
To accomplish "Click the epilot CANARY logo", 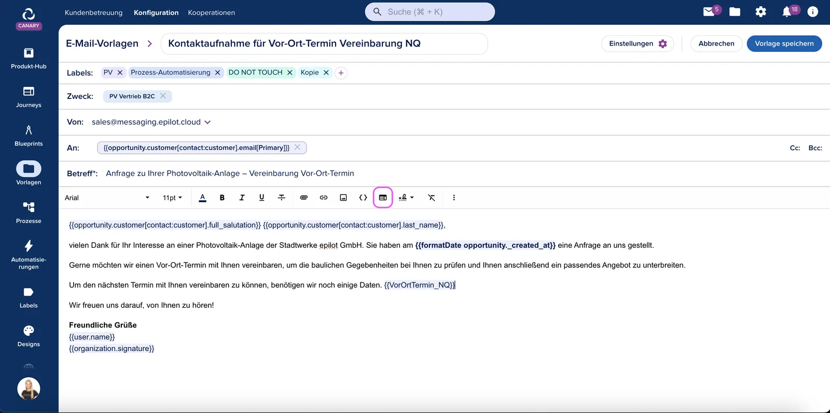I will (29, 18).
